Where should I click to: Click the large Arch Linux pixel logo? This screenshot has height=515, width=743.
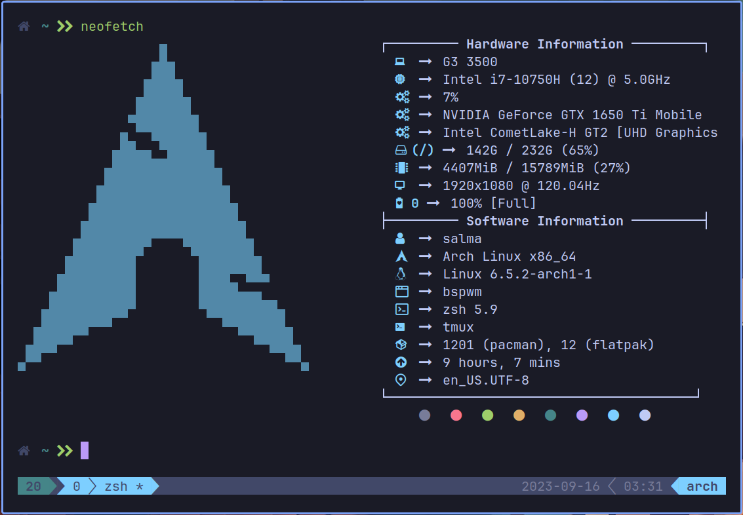point(163,207)
